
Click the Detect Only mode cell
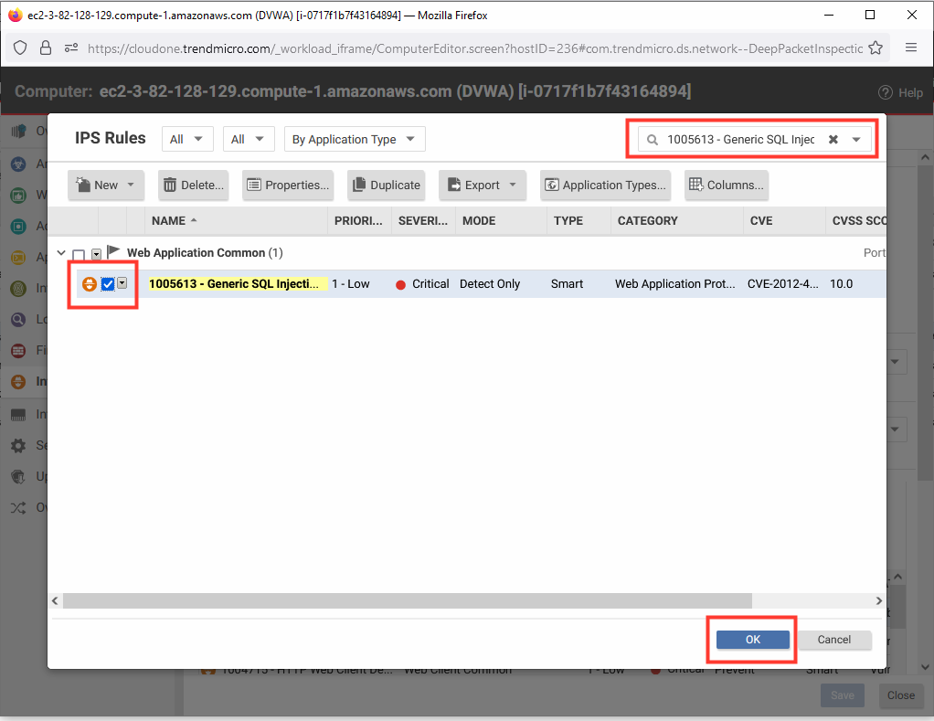pyautogui.click(x=490, y=284)
